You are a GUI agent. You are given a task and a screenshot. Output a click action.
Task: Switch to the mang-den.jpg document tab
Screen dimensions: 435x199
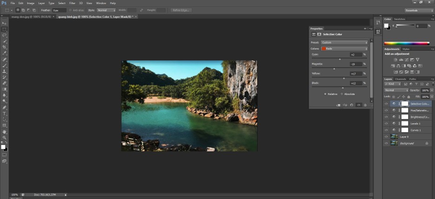(x=31, y=17)
